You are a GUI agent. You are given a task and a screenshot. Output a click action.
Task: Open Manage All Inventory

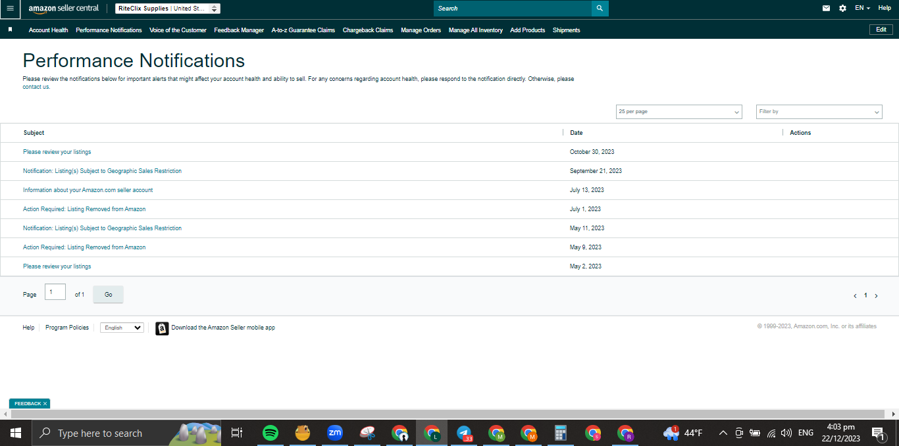point(476,30)
